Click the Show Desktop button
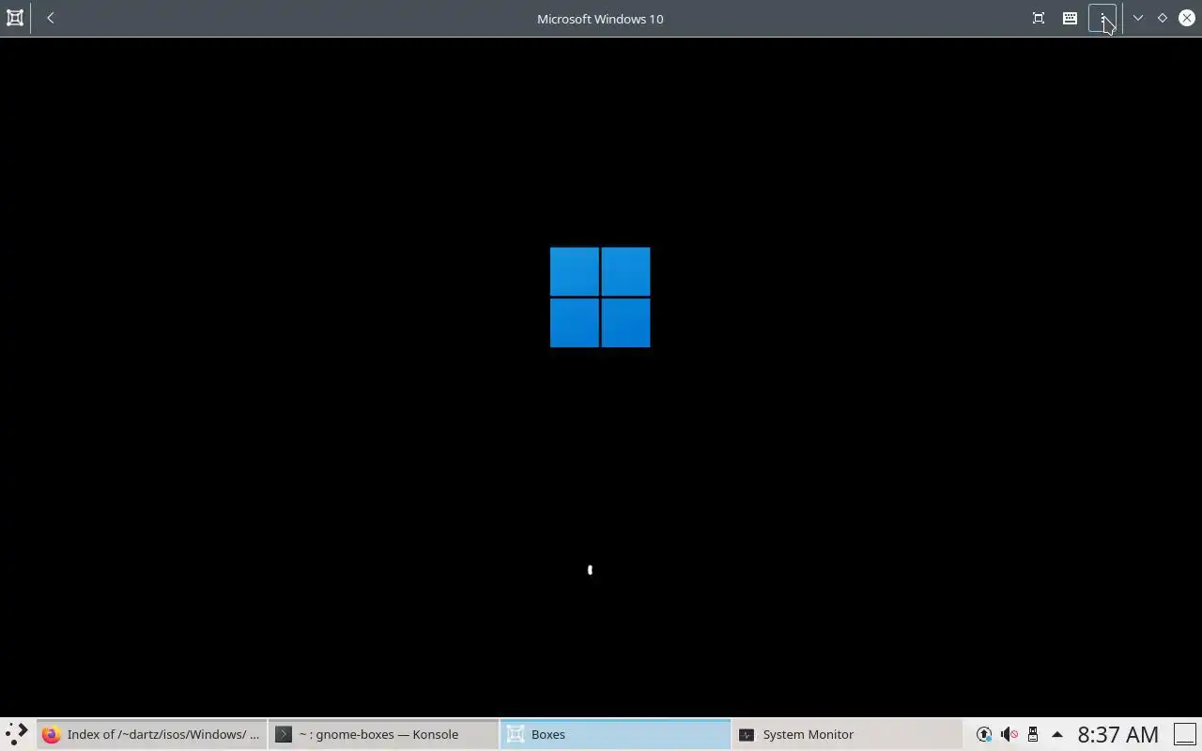 (1185, 734)
